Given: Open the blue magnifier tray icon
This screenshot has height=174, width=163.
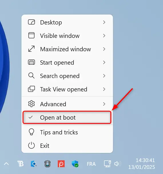Looking at the screenshot, I should 34,164.
